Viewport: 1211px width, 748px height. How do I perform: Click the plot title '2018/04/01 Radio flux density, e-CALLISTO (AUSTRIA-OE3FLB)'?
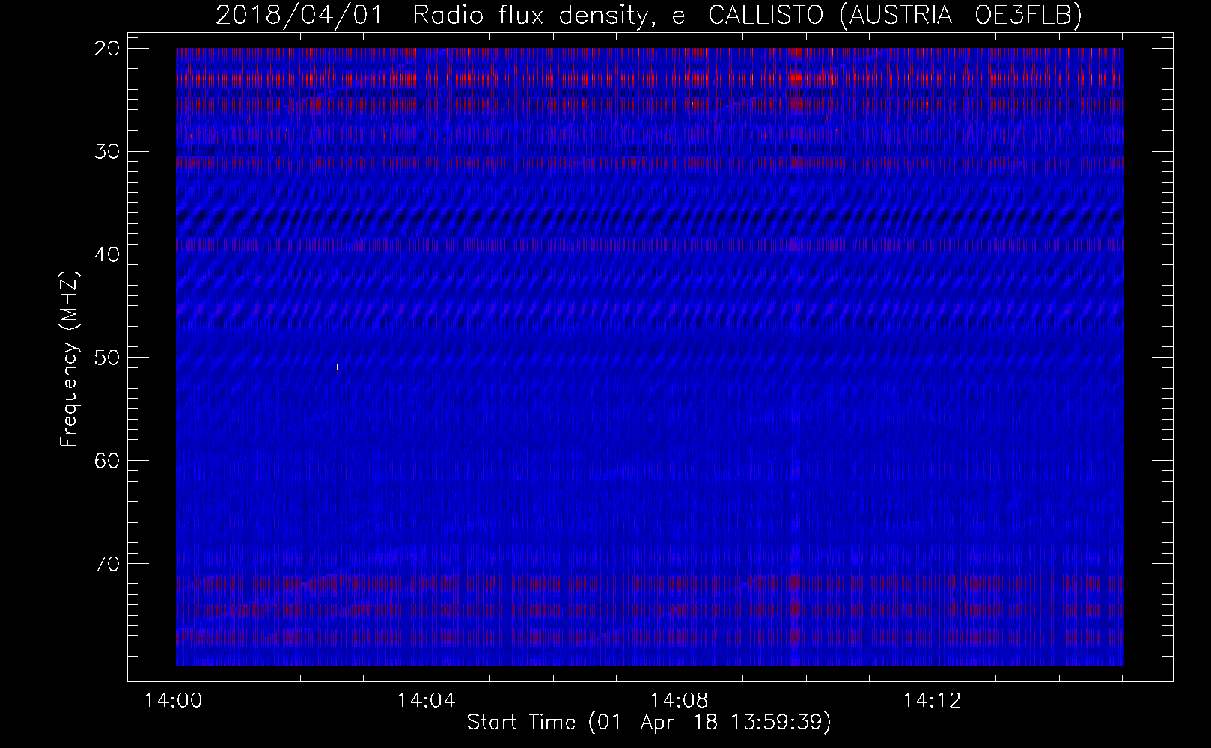click(x=649, y=15)
